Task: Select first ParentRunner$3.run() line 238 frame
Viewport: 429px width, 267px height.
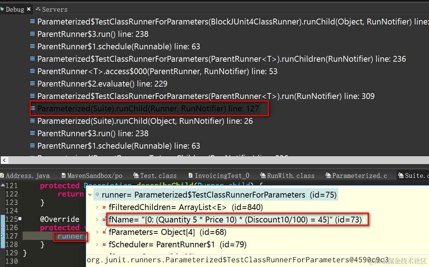Action: 93,34
